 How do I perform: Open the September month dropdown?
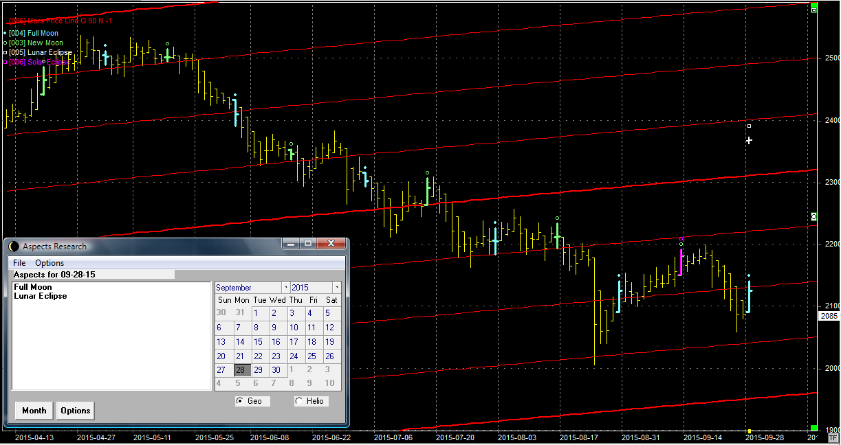[x=285, y=288]
